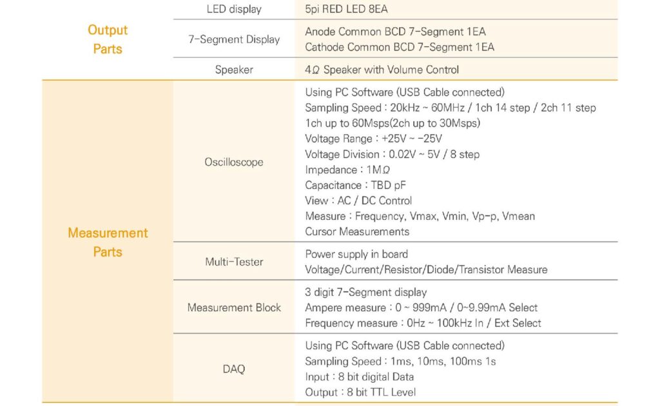Select the 7-Segment Display label
This screenshot has height=406, width=660.
(x=234, y=39)
